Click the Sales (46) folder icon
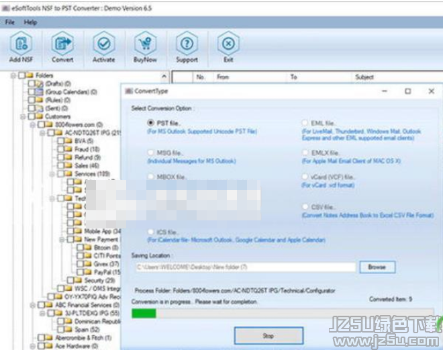Screen dimensions: 443x350 coord(68,165)
